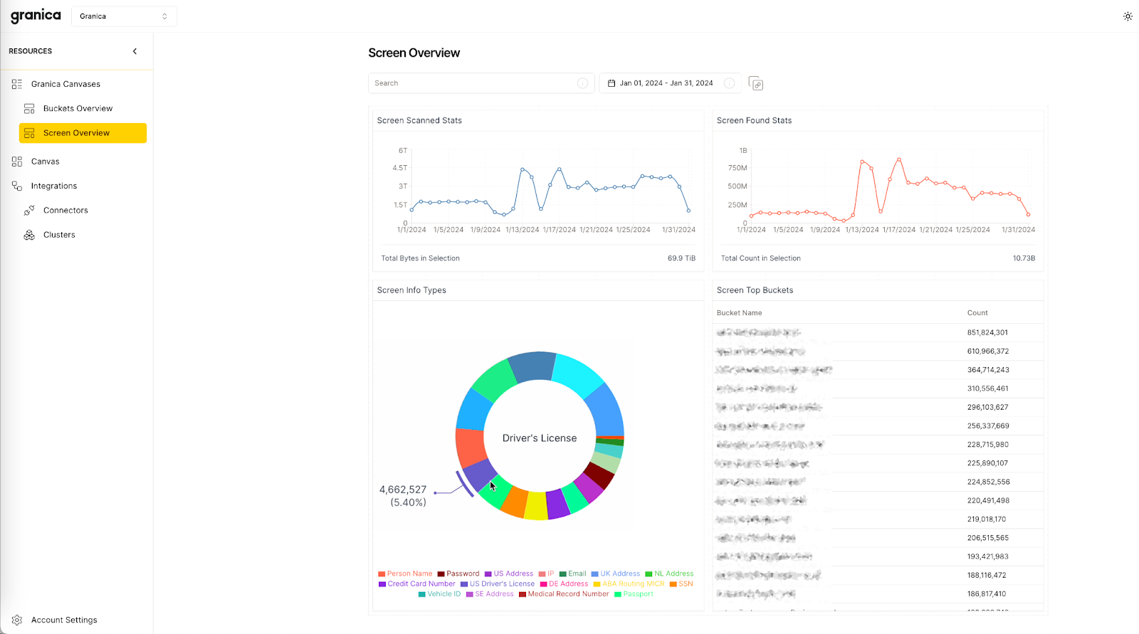Click the info icon beside date range

(x=729, y=83)
